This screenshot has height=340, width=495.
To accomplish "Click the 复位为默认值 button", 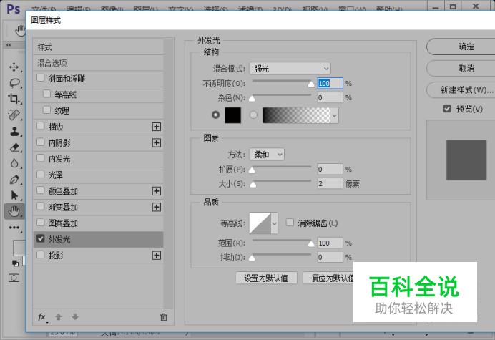I will [328, 278].
